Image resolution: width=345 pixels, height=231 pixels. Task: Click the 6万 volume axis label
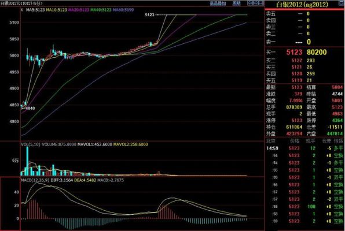[x=16, y=161]
